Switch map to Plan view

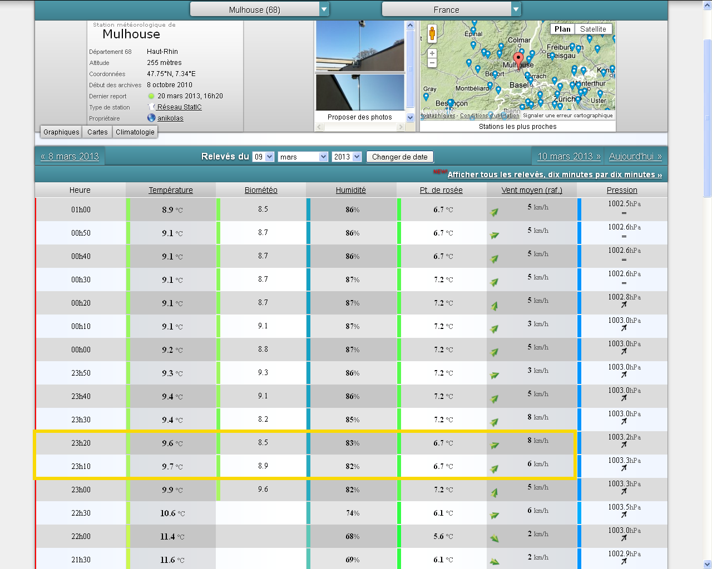(562, 29)
